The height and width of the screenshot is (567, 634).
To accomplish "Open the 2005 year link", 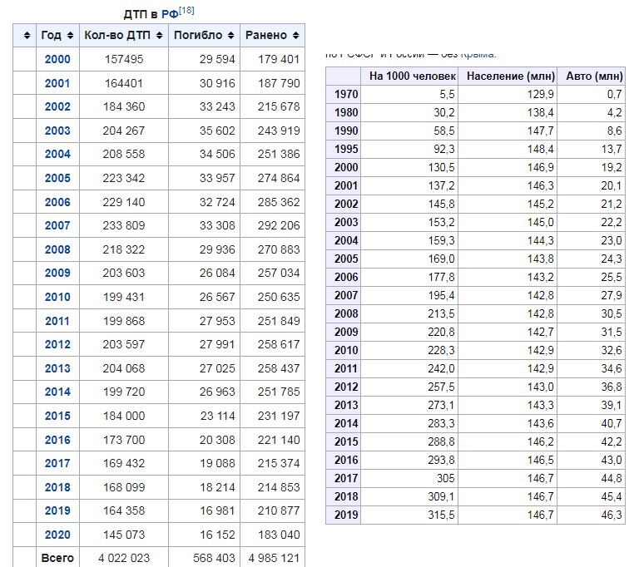I will 57,178.
